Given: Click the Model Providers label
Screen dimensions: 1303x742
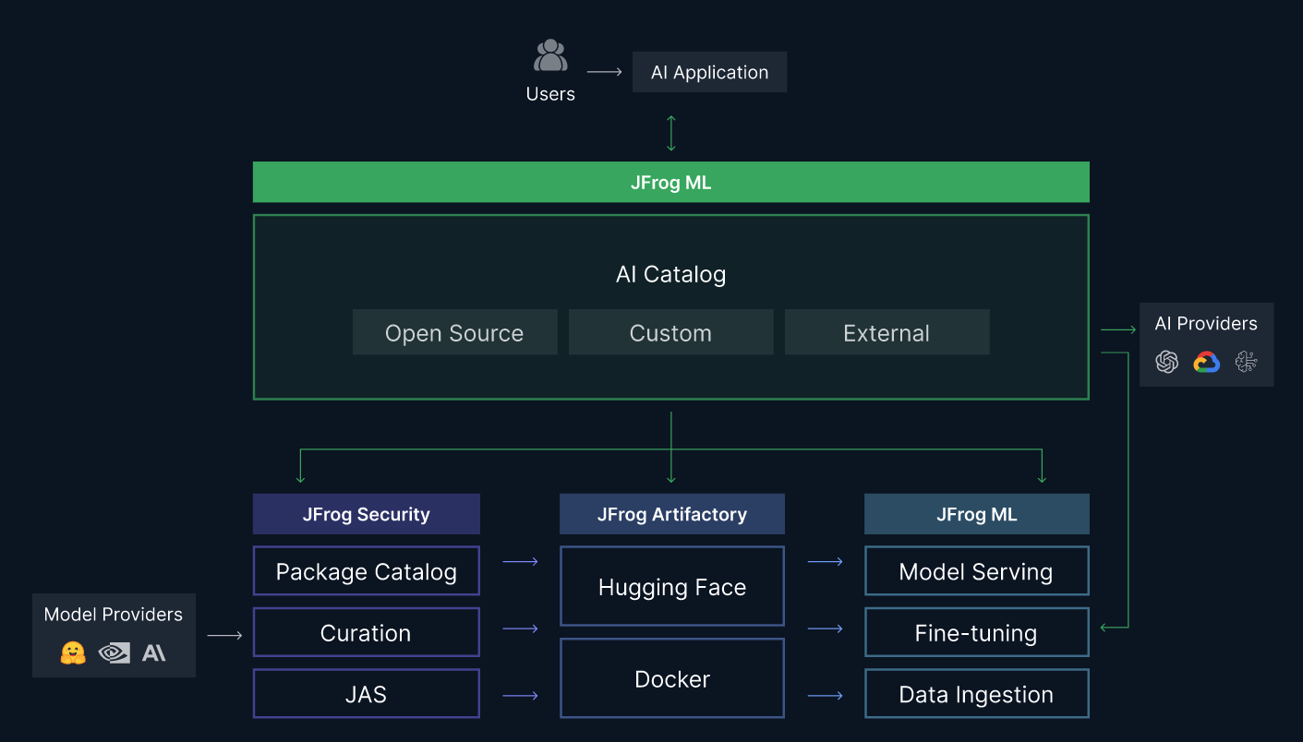Looking at the screenshot, I should pos(114,615).
